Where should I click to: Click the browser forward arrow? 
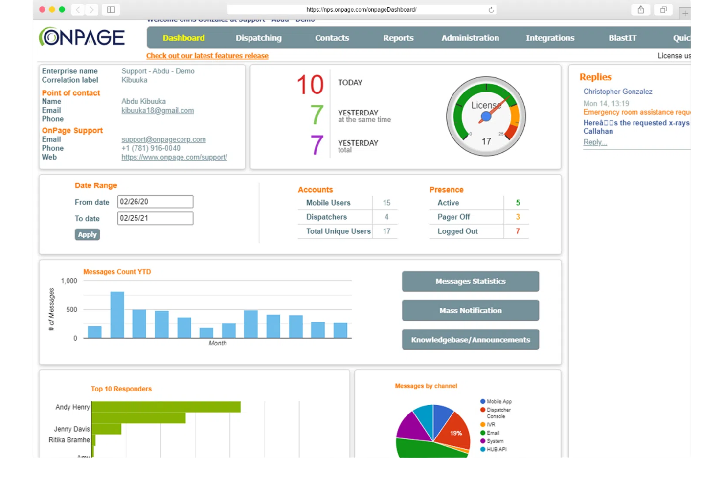click(x=91, y=9)
